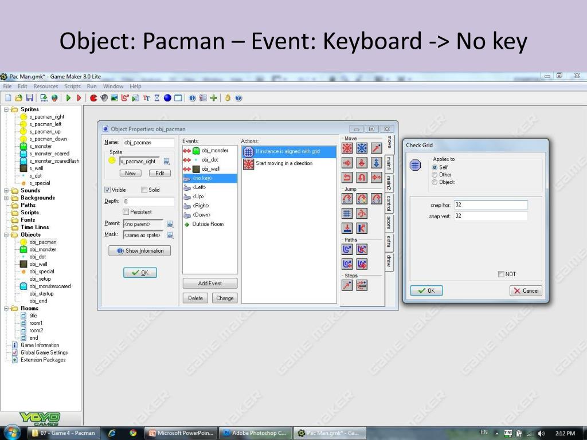Viewport: 587px width, 440px height.
Task: Open the sprite selection menu button
Action: pos(167,161)
